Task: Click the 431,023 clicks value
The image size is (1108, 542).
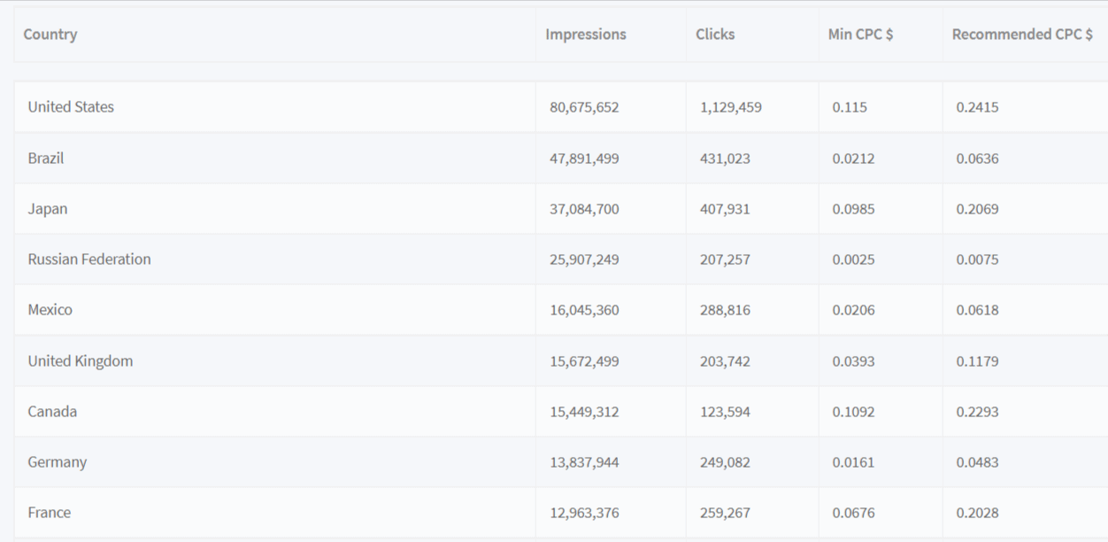Action: click(725, 159)
